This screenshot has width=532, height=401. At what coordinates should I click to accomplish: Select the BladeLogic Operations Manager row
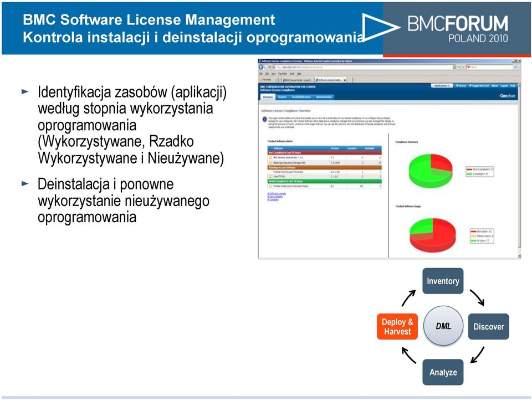pos(325,163)
